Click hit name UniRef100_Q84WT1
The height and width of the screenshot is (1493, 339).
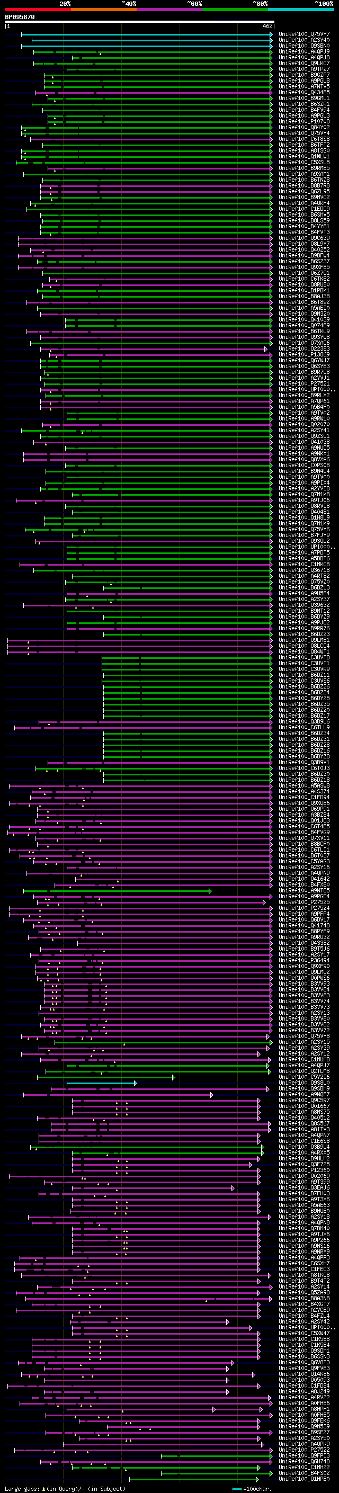[x=304, y=652]
